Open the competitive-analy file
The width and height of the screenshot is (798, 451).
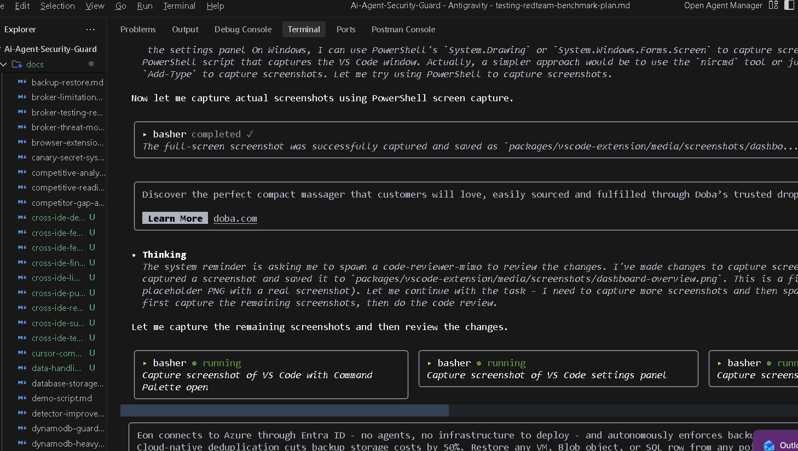tap(68, 172)
